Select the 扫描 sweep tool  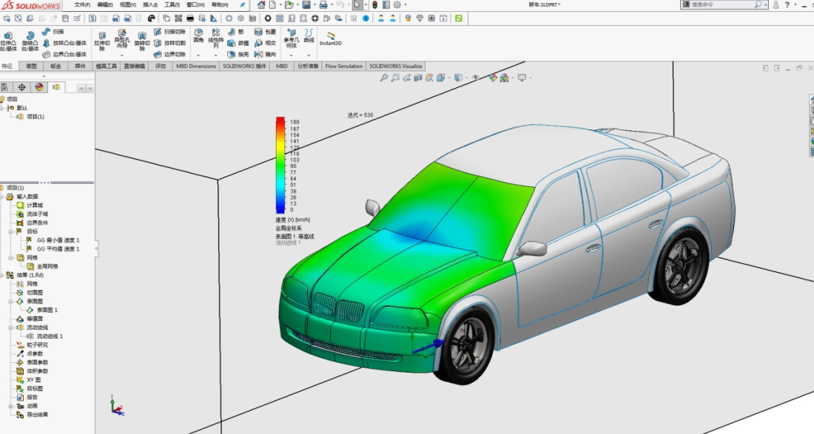click(x=53, y=32)
